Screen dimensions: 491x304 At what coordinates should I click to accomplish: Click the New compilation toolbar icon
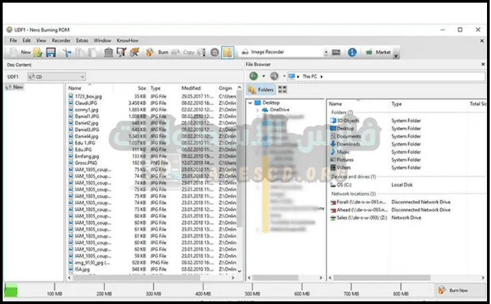tap(20, 52)
